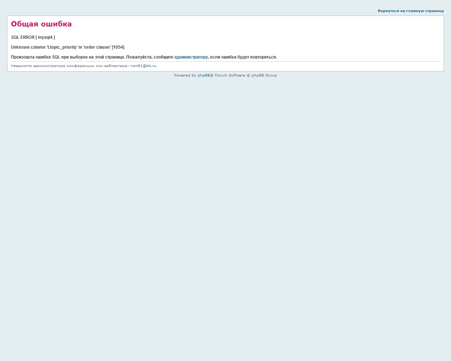Click the 't.topic_priority' column name

(x=62, y=47)
